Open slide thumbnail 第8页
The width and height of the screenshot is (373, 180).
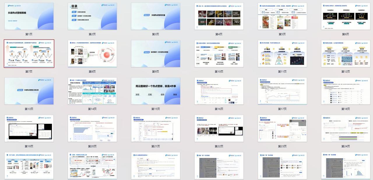pos(92,54)
